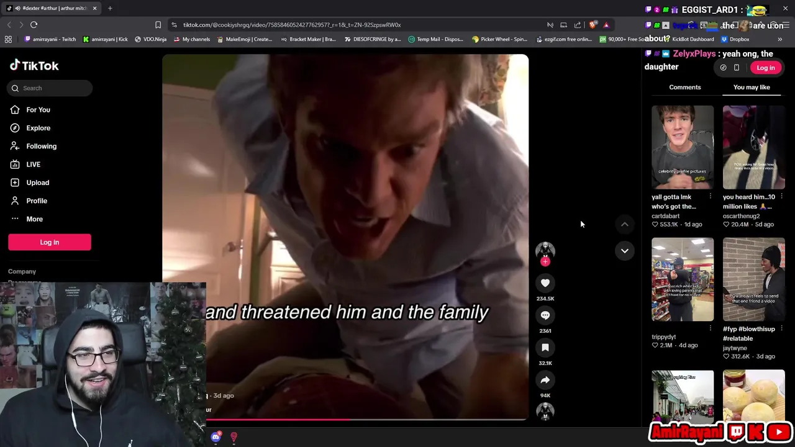Open the VDO.Ninja bookmark

coord(150,39)
